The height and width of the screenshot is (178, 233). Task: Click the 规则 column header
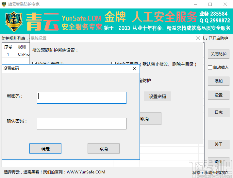[x=22, y=47]
